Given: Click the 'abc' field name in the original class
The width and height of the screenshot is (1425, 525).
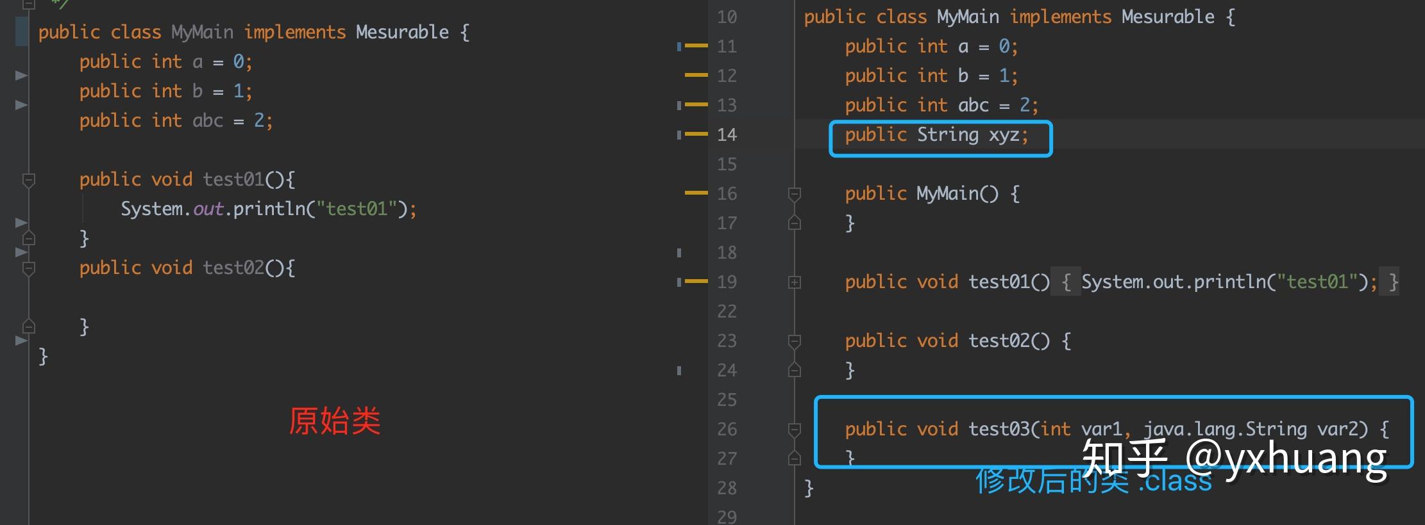Looking at the screenshot, I should coord(208,120).
